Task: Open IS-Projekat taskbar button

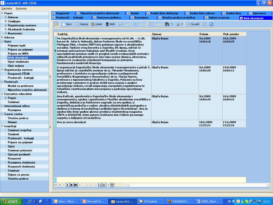Action: pyautogui.click(x=151, y=202)
